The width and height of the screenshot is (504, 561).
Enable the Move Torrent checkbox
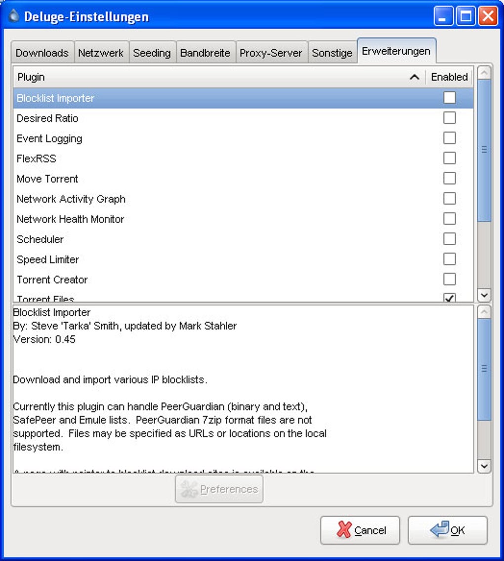(x=450, y=178)
